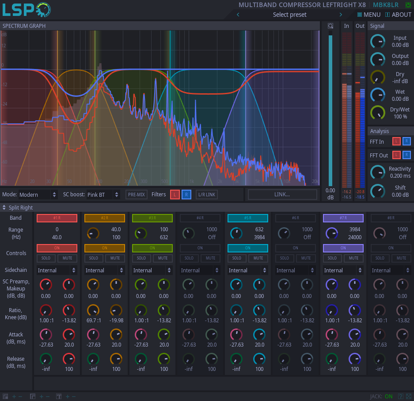
Task: Click the zoom magnifier icon above the graph slider
Action: click(330, 26)
